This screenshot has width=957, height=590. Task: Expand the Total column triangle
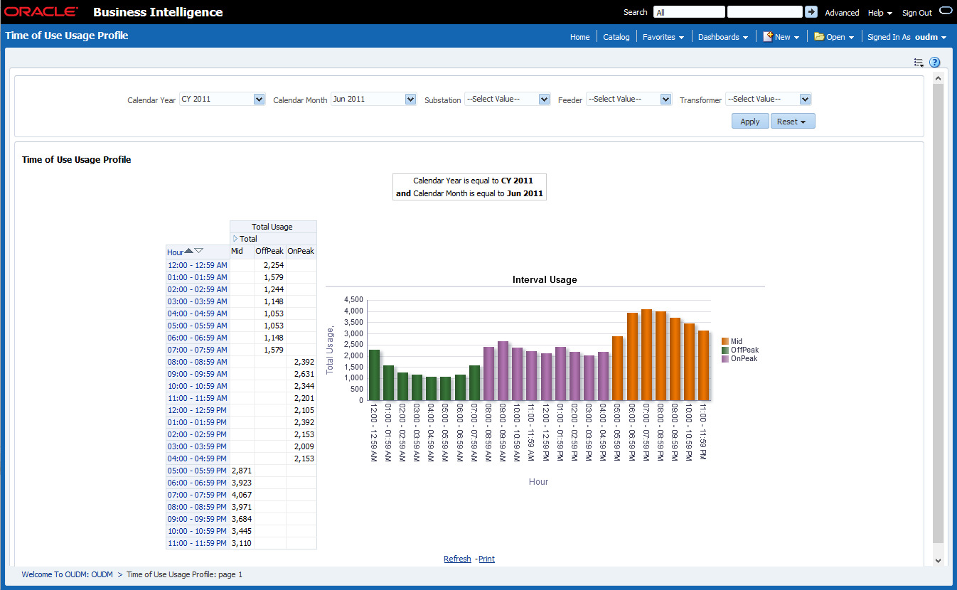pos(235,239)
